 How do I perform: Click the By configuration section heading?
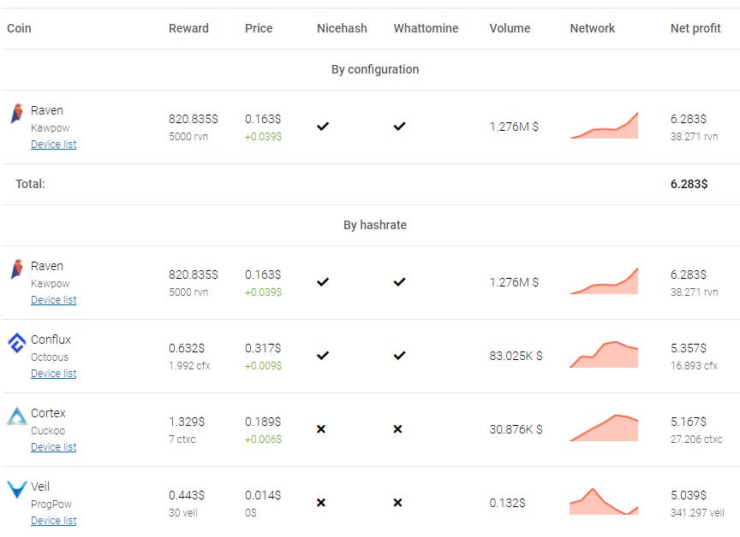(x=375, y=70)
